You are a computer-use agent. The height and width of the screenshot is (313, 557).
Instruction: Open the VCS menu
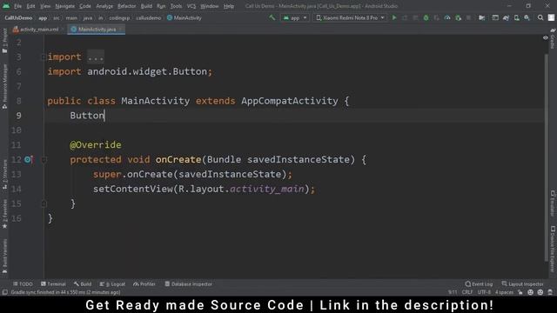[x=191, y=6]
